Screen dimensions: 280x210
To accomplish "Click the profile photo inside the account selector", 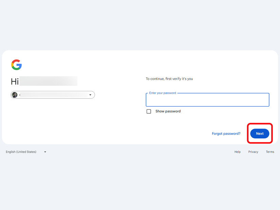I will click(x=15, y=95).
